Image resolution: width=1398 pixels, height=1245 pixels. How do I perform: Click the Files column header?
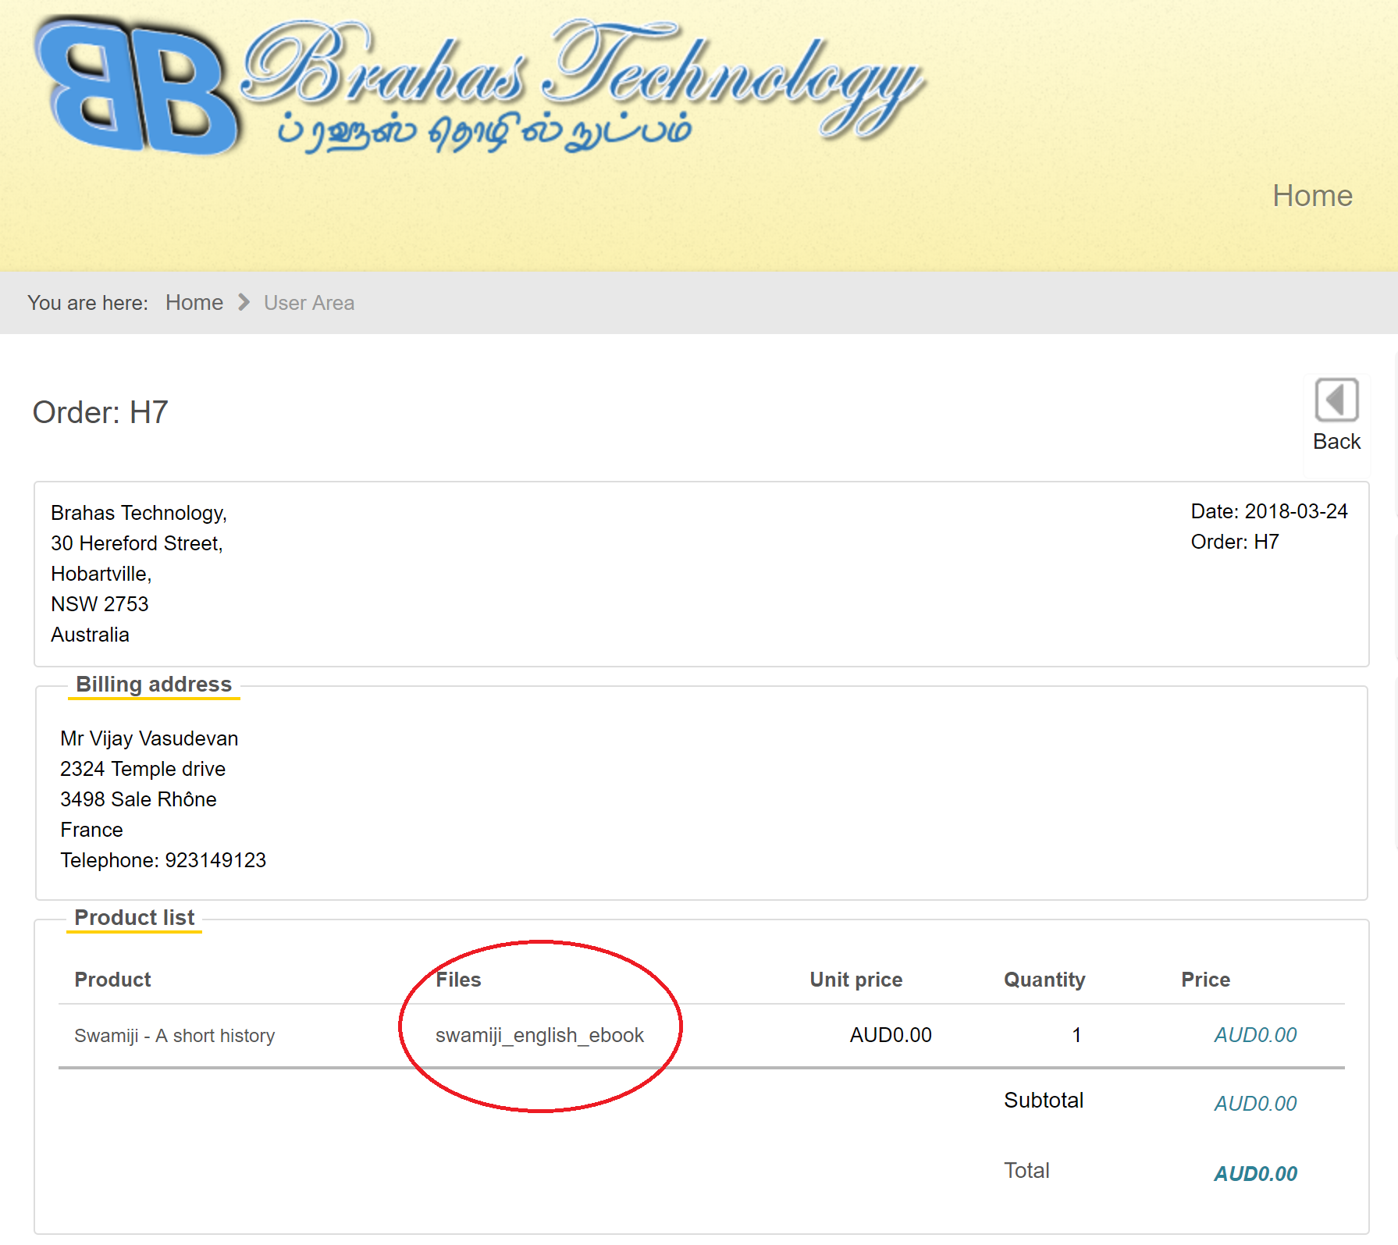pos(458,980)
